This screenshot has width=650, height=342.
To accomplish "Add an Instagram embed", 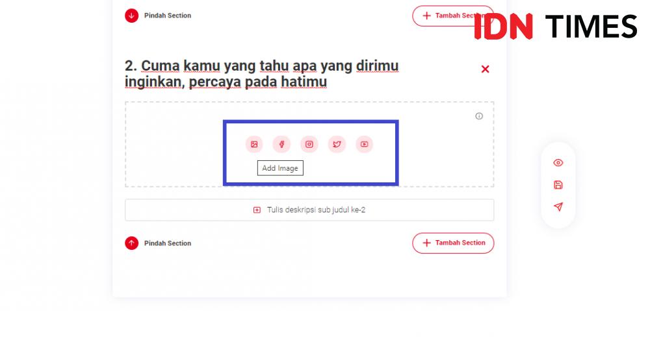I will [x=309, y=144].
